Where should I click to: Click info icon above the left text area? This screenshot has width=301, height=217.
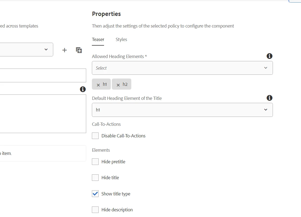point(83,89)
